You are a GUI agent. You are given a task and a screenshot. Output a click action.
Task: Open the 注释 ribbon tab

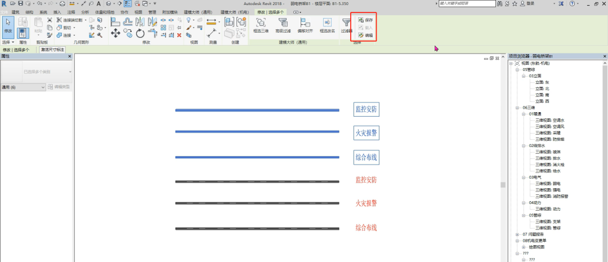point(71,12)
